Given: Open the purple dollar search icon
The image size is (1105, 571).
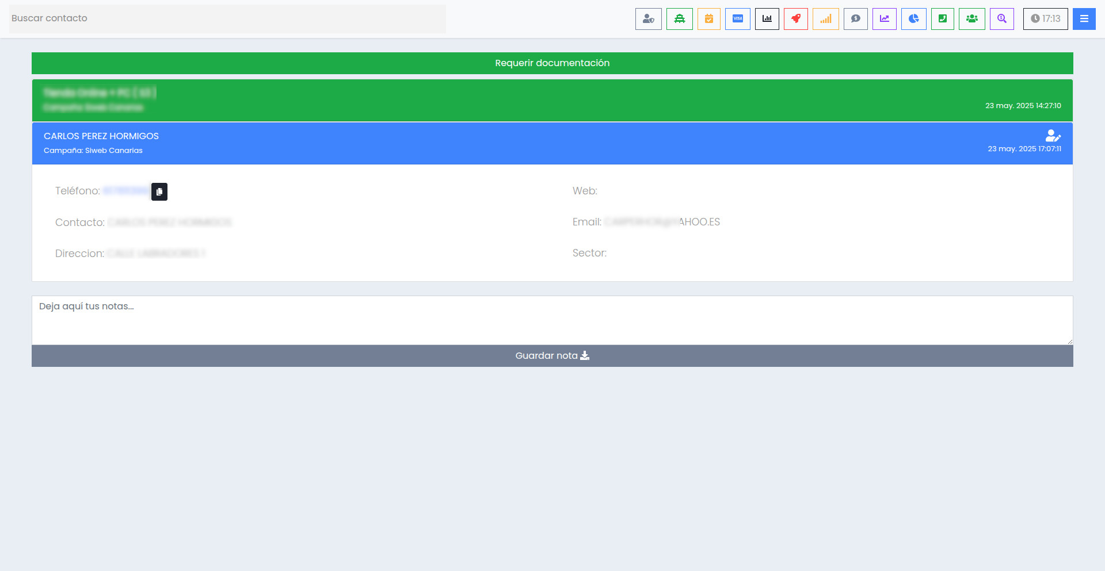Looking at the screenshot, I should tap(1001, 19).
